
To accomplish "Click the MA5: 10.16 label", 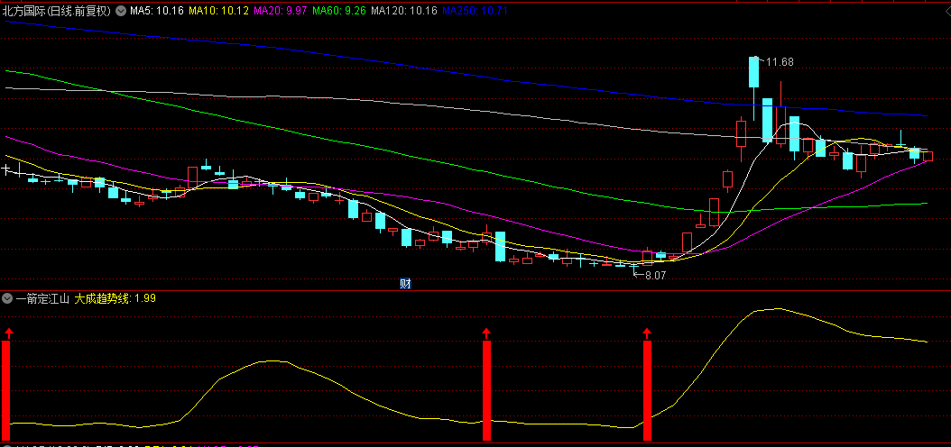I will point(158,11).
